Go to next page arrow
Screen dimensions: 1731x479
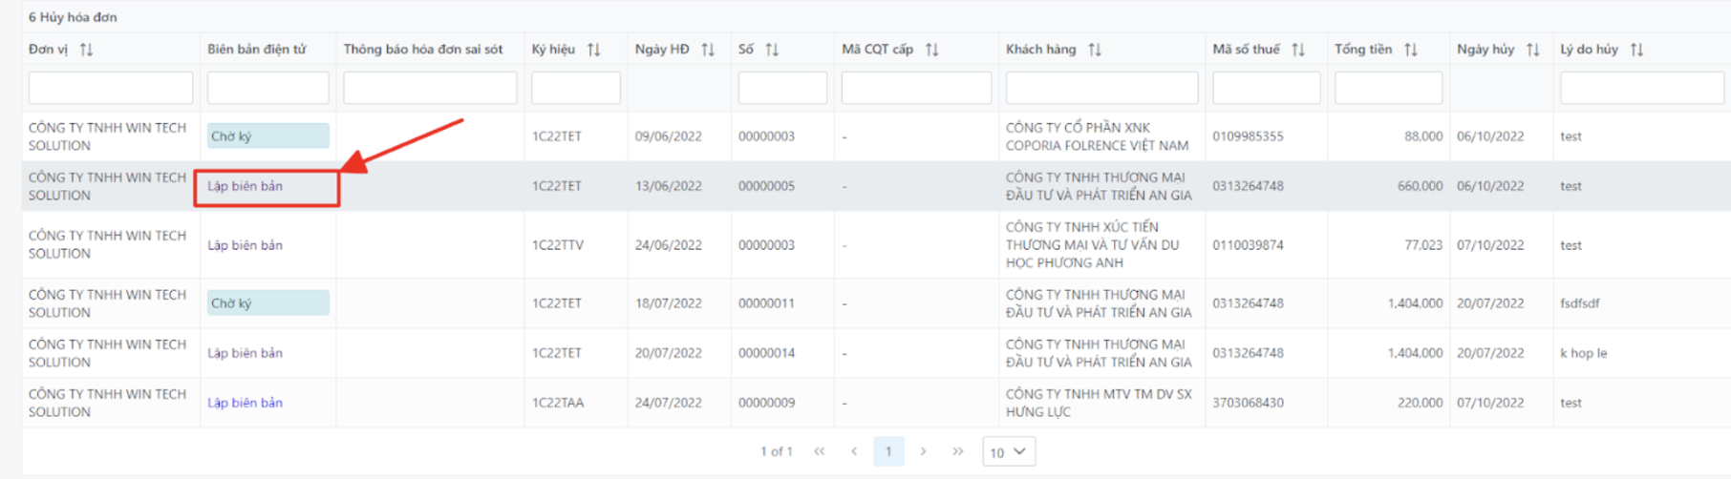tap(923, 451)
